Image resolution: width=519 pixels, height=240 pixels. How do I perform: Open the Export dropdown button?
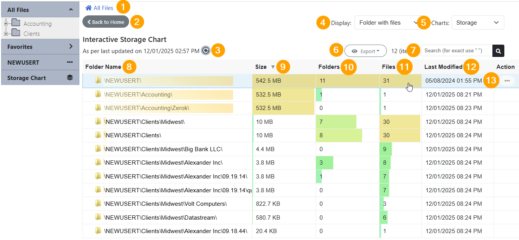365,51
